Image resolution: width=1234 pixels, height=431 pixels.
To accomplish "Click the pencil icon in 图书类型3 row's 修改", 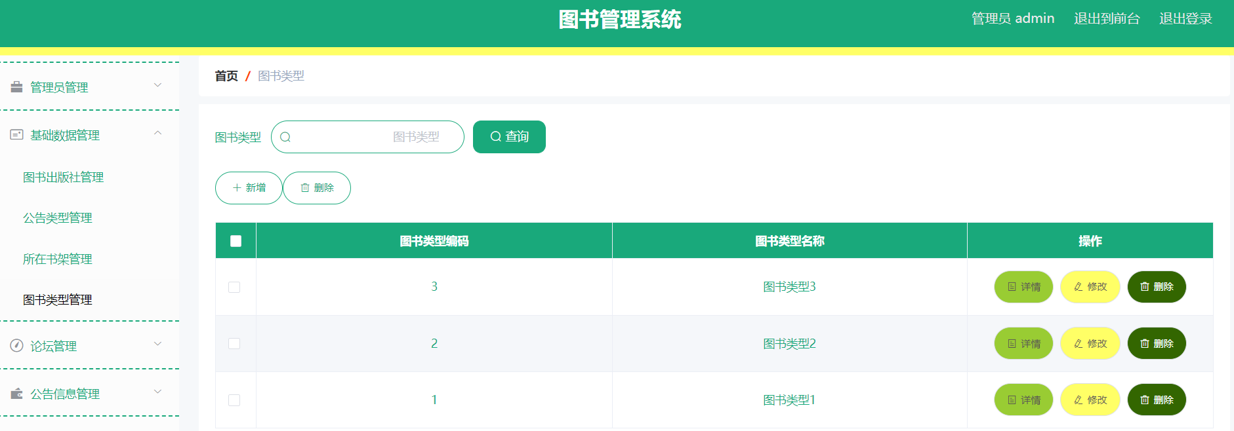I will pos(1078,287).
